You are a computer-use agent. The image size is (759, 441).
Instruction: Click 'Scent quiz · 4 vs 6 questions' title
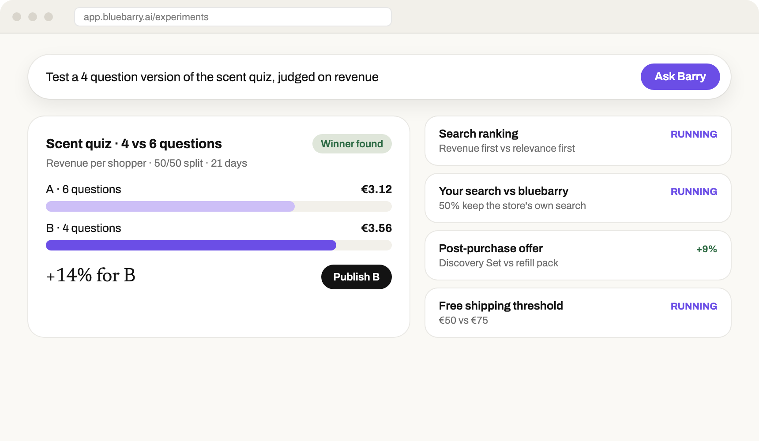click(x=134, y=144)
